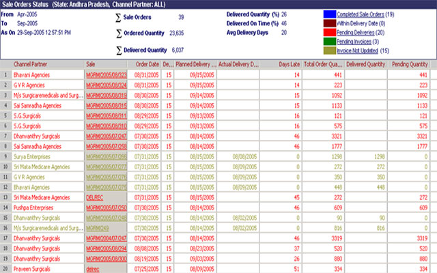Click the olive Invoice Not Updated swatch
Screen dimensions: 437x273
(x=329, y=51)
